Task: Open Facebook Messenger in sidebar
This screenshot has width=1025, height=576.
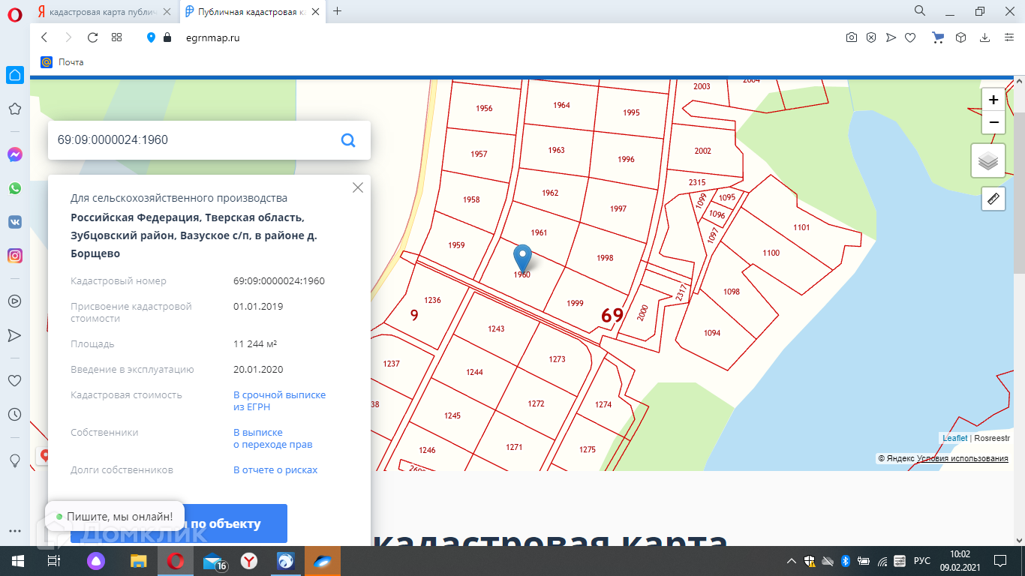Action: (x=15, y=154)
